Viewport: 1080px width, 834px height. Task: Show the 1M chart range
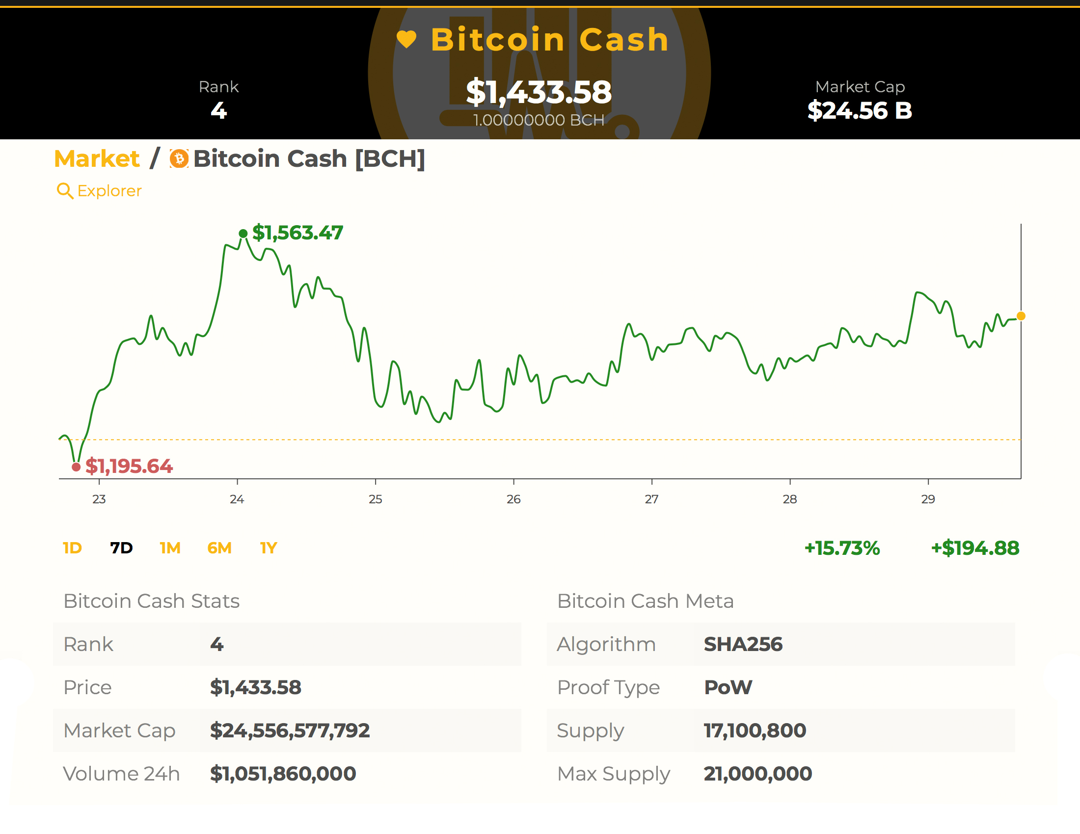pyautogui.click(x=170, y=548)
